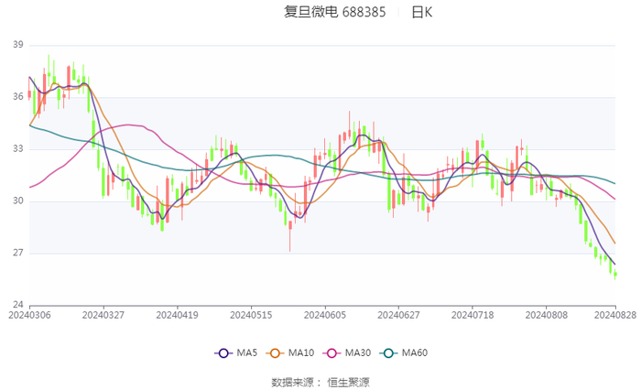Toggle the MA10 legend marker
This screenshot has height=390, width=641.
point(275,352)
